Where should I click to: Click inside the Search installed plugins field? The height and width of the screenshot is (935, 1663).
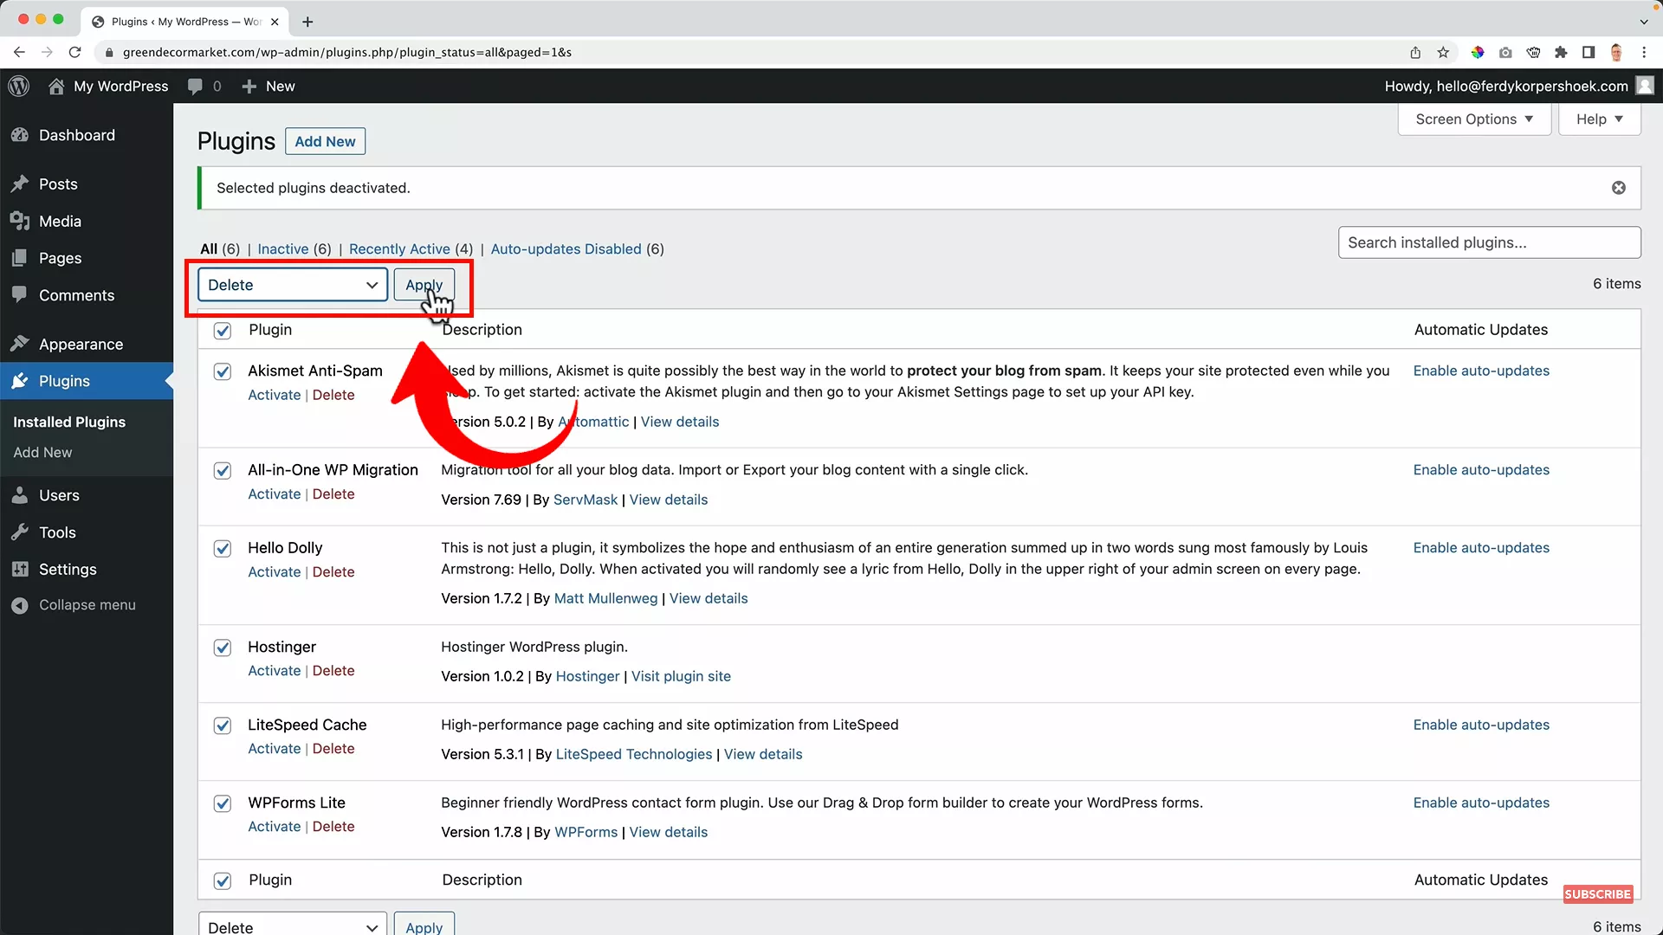click(x=1488, y=242)
